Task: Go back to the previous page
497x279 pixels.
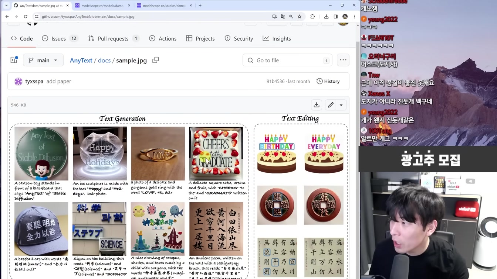Action: pyautogui.click(x=7, y=17)
